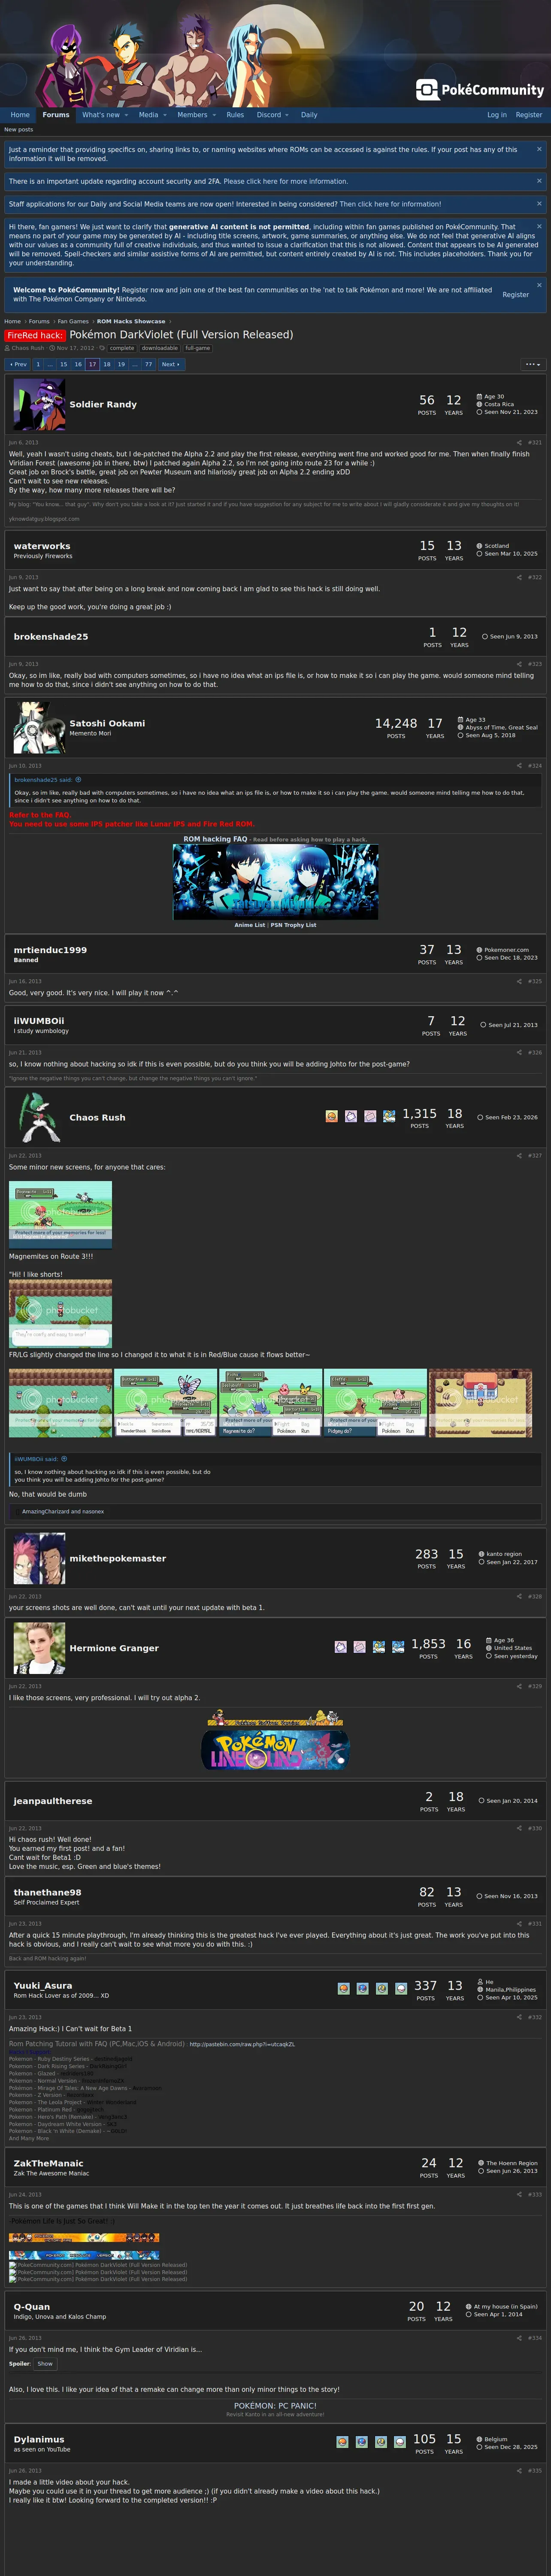Open mikethepokemaster's avatar
551x2576 pixels.
(x=39, y=1558)
